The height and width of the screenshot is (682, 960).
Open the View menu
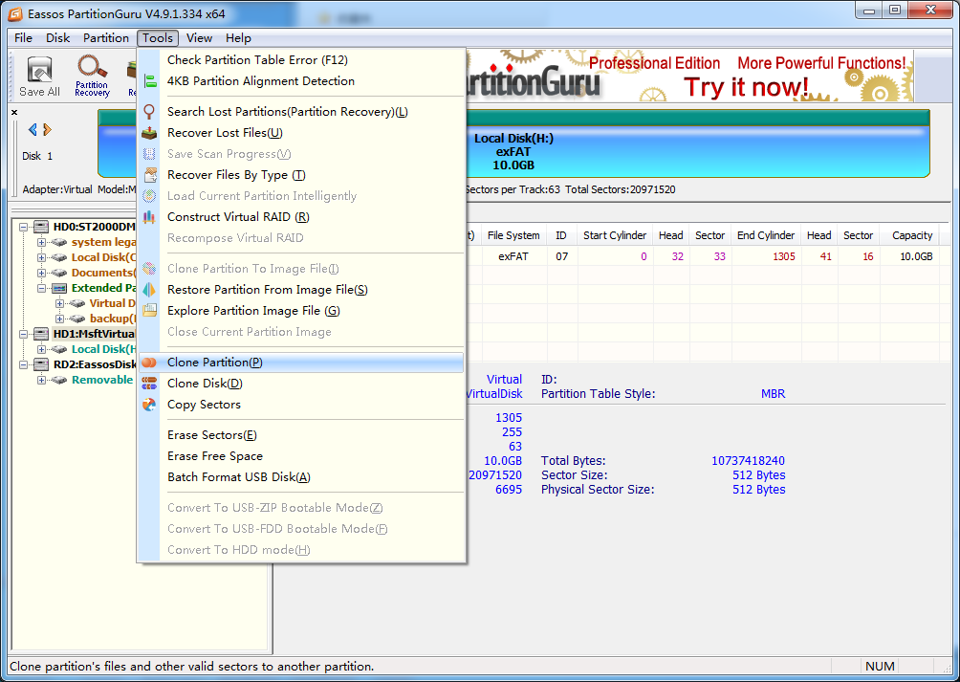click(x=199, y=38)
